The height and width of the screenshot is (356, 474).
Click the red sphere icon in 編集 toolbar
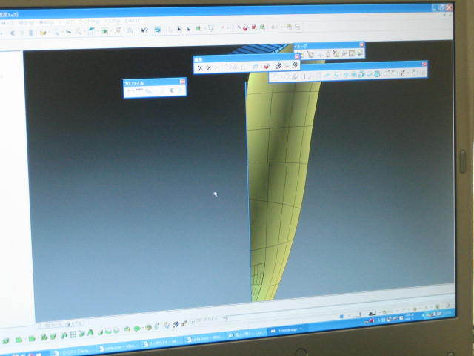click(267, 66)
